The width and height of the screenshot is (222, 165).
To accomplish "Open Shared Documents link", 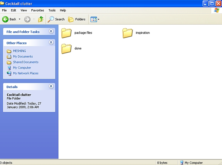I will tap(26, 62).
